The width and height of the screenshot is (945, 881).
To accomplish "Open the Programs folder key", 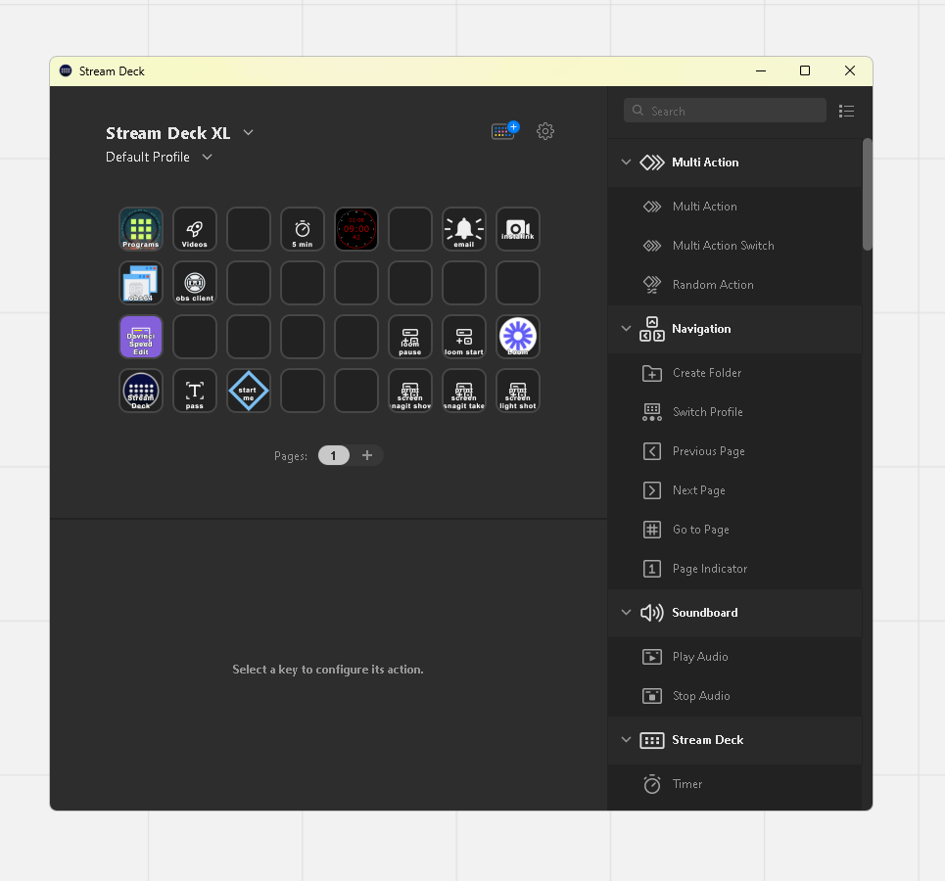I will pyautogui.click(x=140, y=229).
